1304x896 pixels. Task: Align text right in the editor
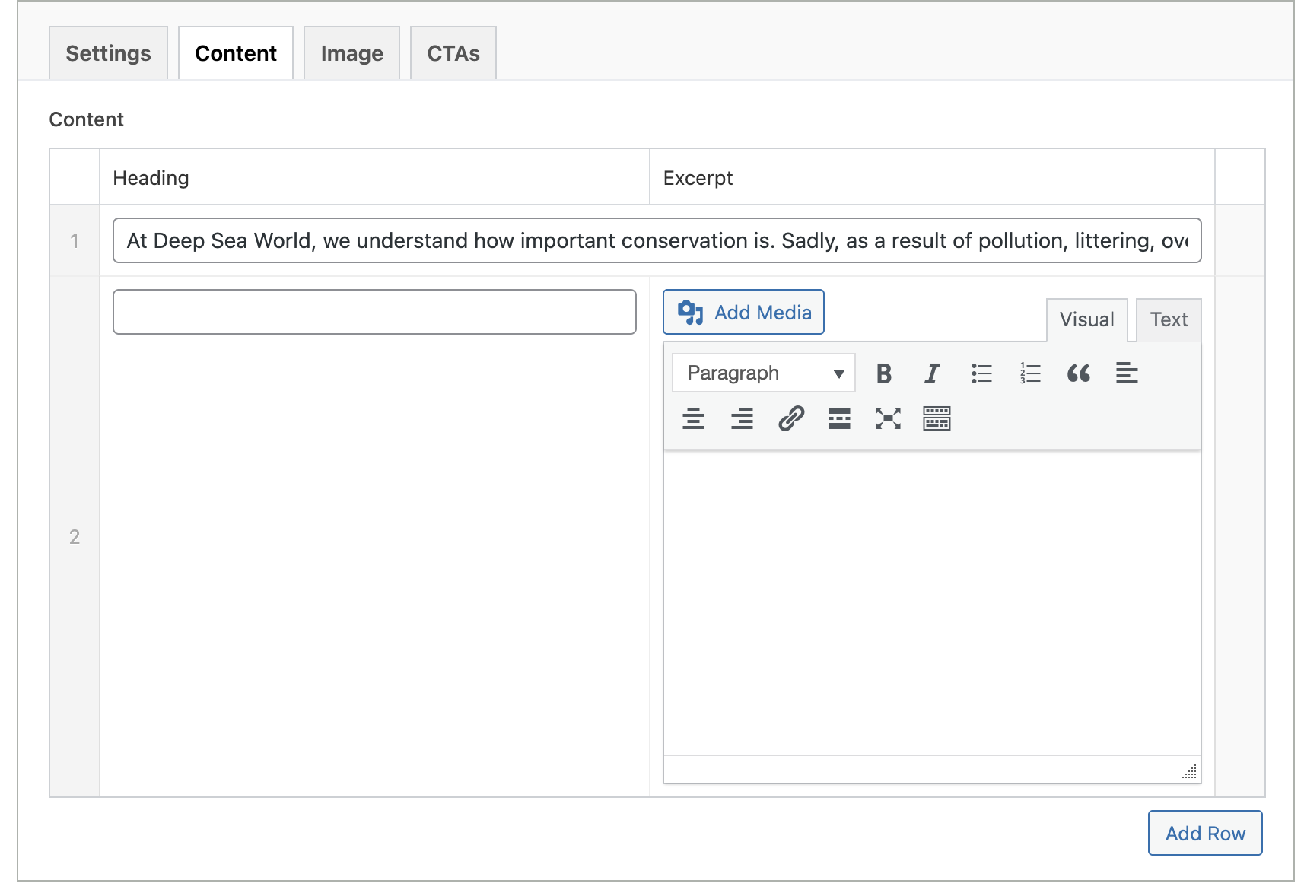tap(742, 418)
